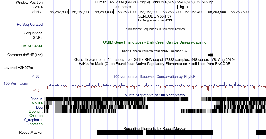Click Multiz Alignments of 100 Vertebrates title
The image size is (266, 139).
pos(155,95)
